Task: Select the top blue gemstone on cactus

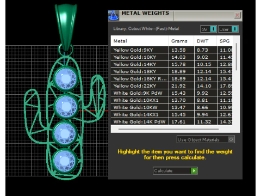Action: click(66, 79)
